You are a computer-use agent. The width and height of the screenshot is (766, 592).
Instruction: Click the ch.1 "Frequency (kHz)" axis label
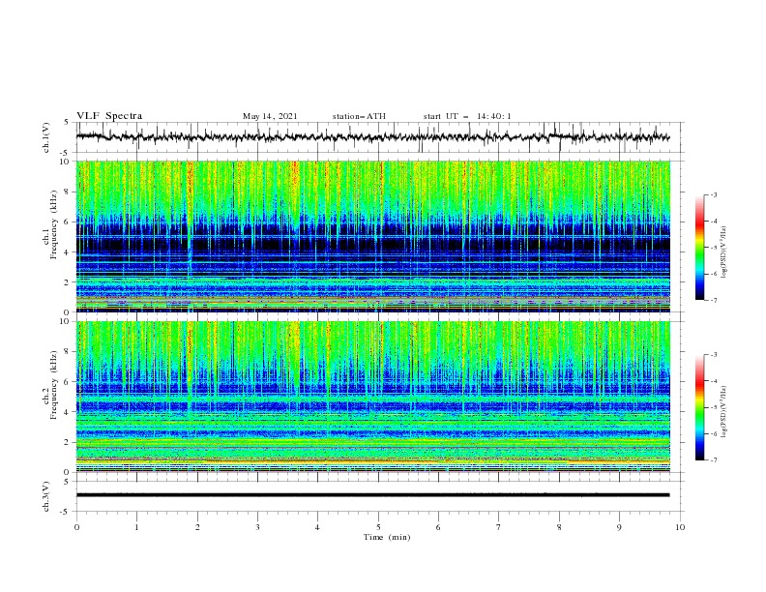54,226
